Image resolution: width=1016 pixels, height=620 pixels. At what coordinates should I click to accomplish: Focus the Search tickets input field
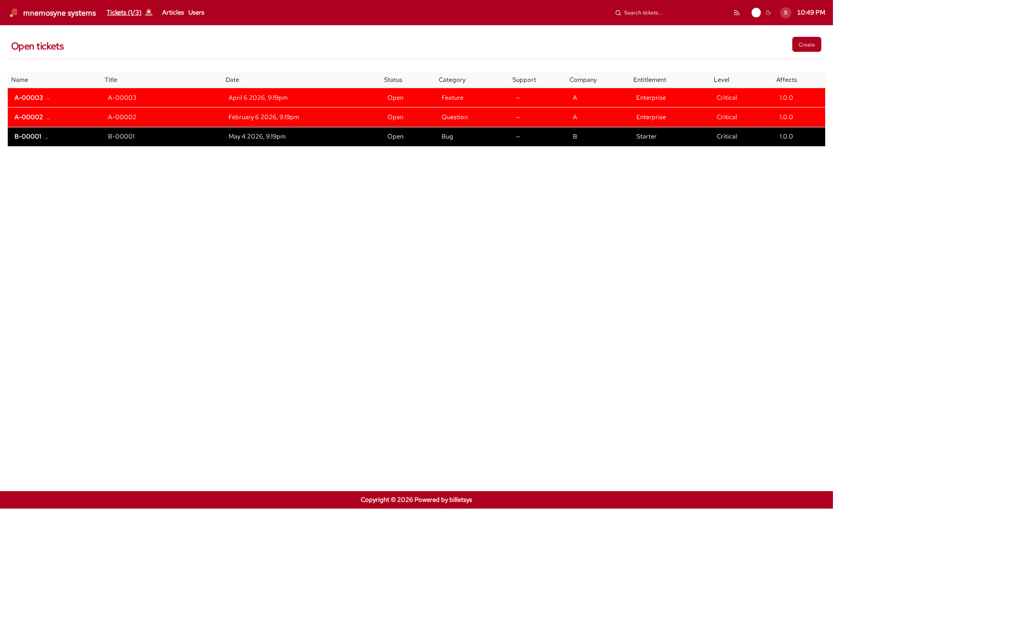click(x=671, y=13)
